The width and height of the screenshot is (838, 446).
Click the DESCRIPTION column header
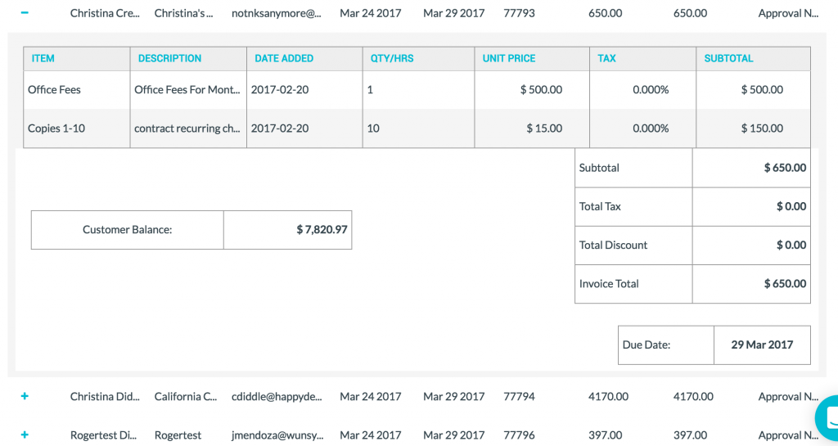169,59
